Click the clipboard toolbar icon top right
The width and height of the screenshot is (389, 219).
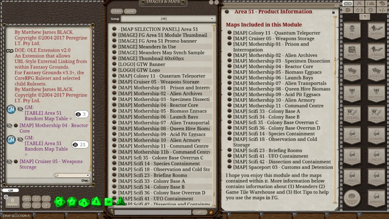pyautogui.click(x=382, y=4)
